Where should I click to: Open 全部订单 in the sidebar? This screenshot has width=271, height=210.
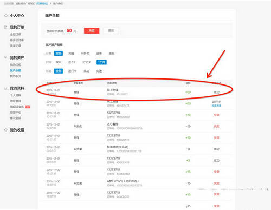16,34
